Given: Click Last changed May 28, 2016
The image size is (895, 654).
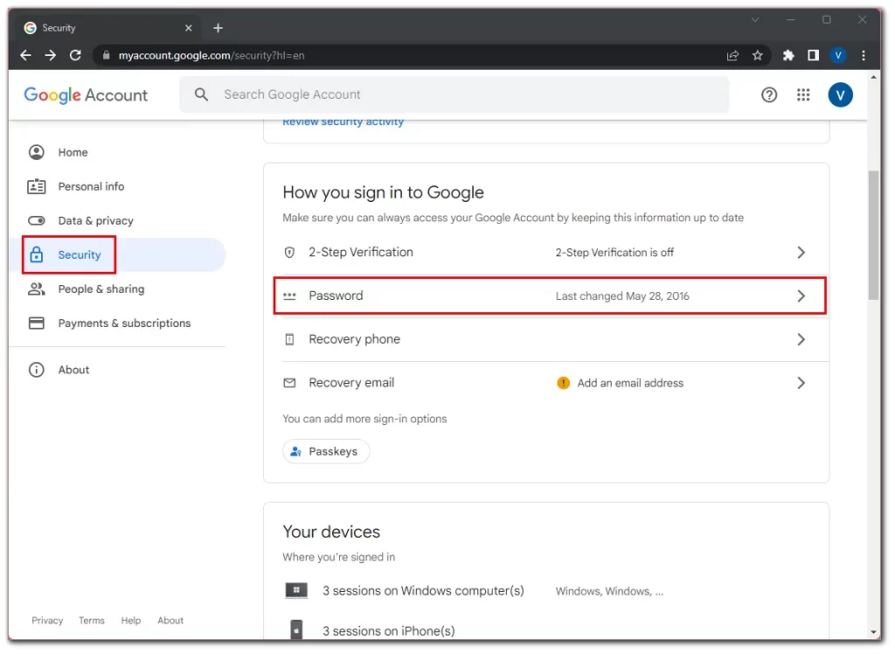Looking at the screenshot, I should pos(622,296).
